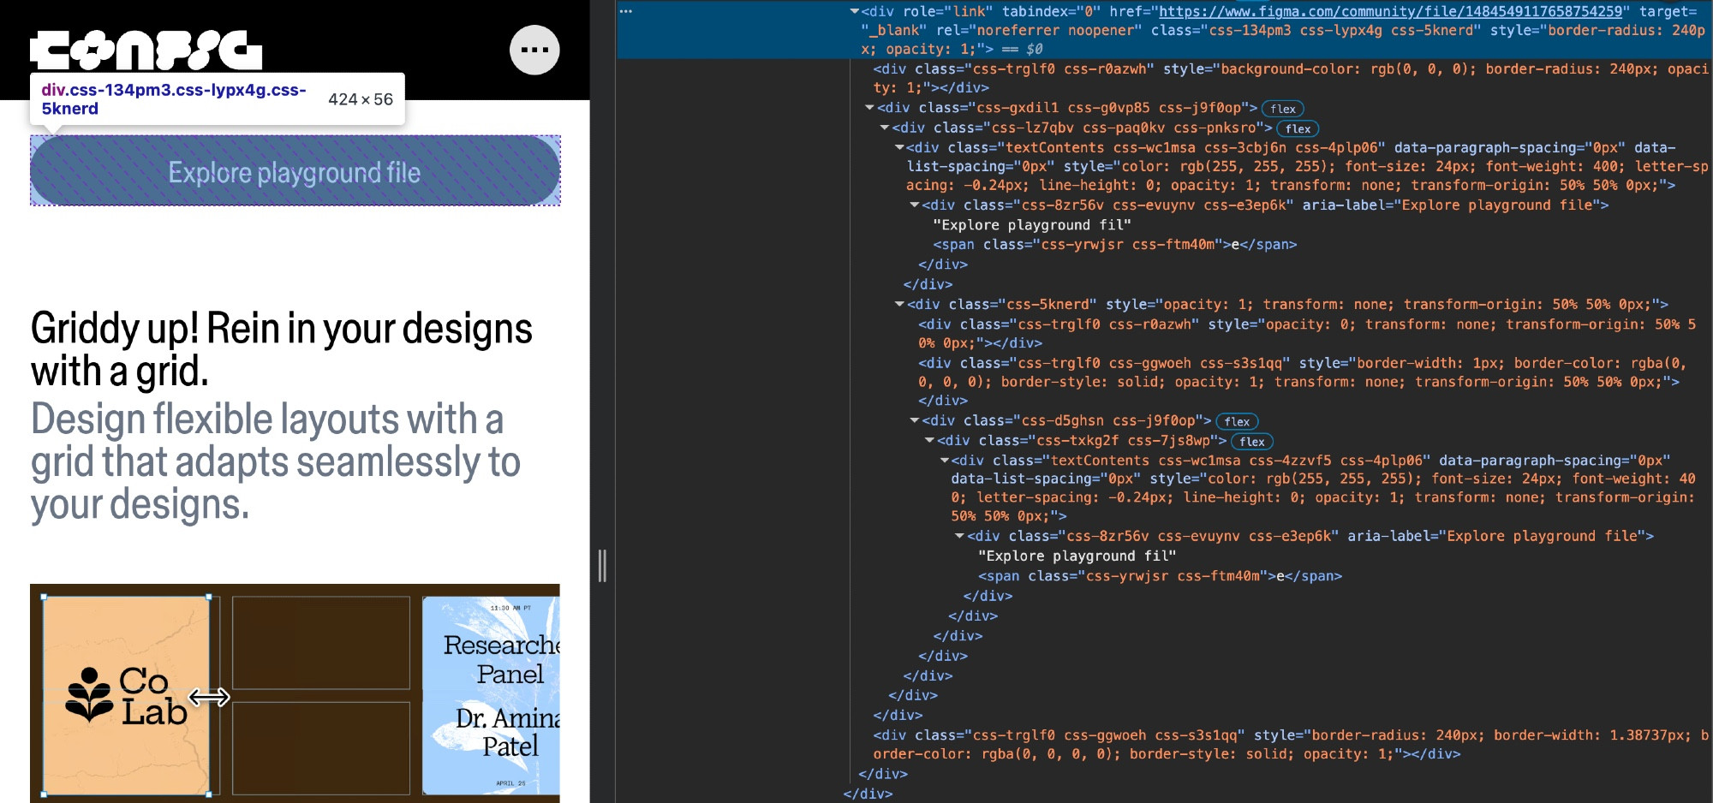
Task: Click the flex badge beside css-txkg2f div
Action: 1251,442
